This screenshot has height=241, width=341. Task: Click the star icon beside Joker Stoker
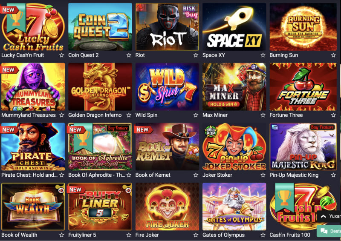(263, 175)
